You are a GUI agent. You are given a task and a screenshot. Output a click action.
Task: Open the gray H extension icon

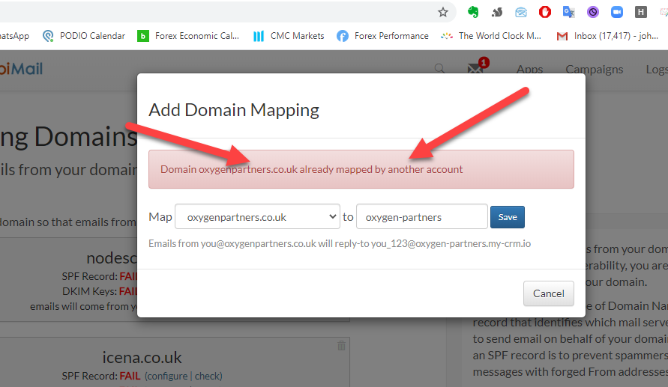(x=640, y=12)
